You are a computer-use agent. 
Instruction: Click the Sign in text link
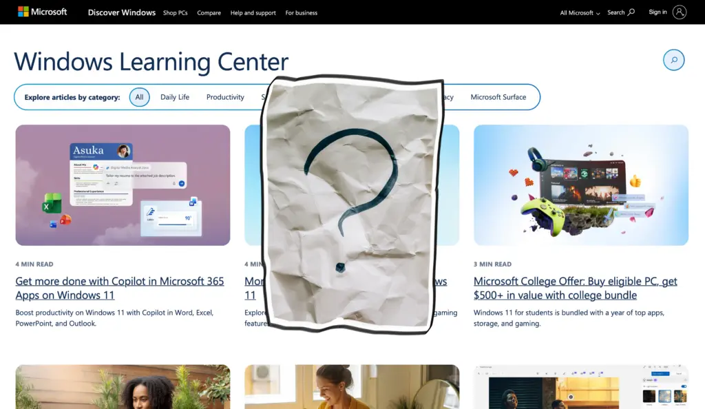[x=657, y=12]
